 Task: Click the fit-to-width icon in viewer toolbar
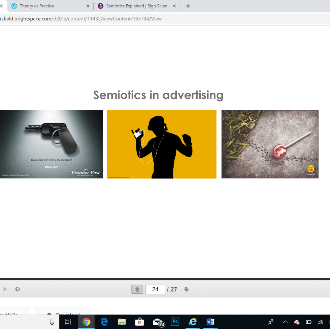point(17,289)
